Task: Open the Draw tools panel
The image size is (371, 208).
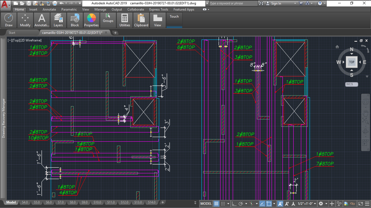Action: coord(9,20)
